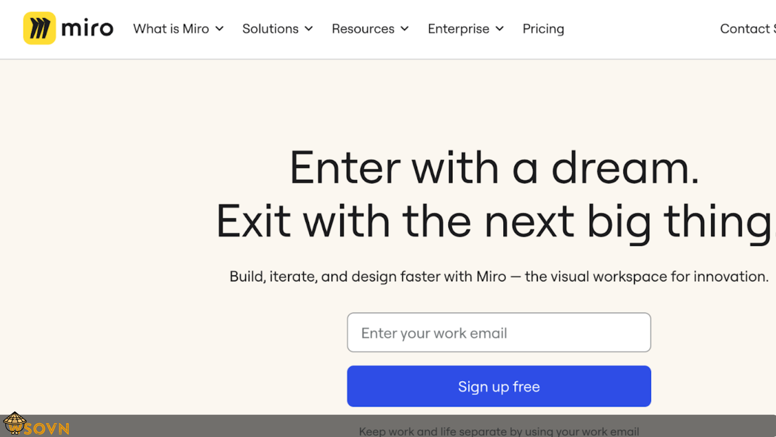Click the Sign up free button
This screenshot has width=776, height=437.
(499, 386)
